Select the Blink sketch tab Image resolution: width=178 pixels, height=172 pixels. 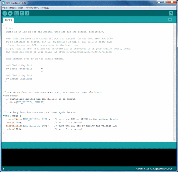[x=8, y=20]
